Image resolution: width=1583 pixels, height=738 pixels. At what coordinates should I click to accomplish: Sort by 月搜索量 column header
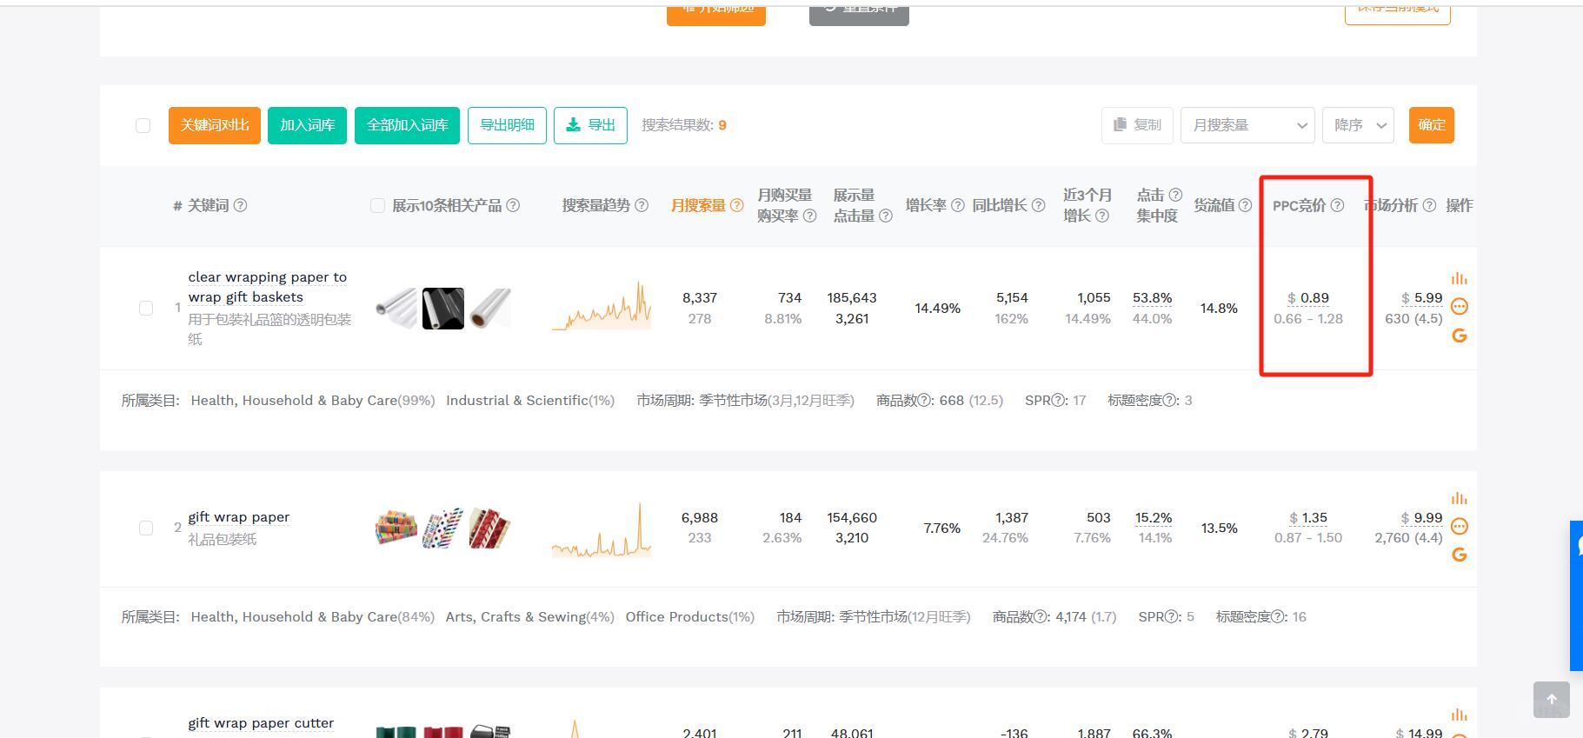pyautogui.click(x=698, y=206)
